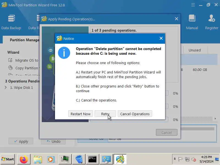
Task: Click the network tray icon
Action: click(x=187, y=159)
